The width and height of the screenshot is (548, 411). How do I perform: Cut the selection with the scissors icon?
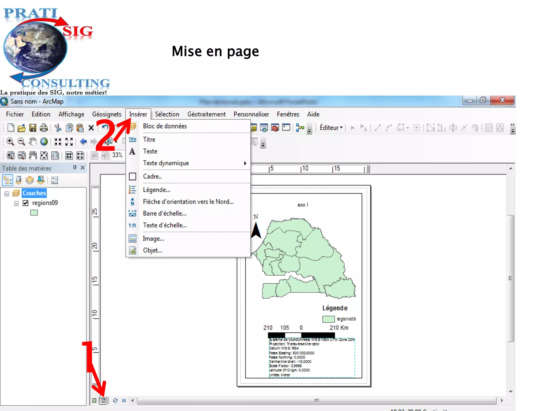(x=58, y=128)
